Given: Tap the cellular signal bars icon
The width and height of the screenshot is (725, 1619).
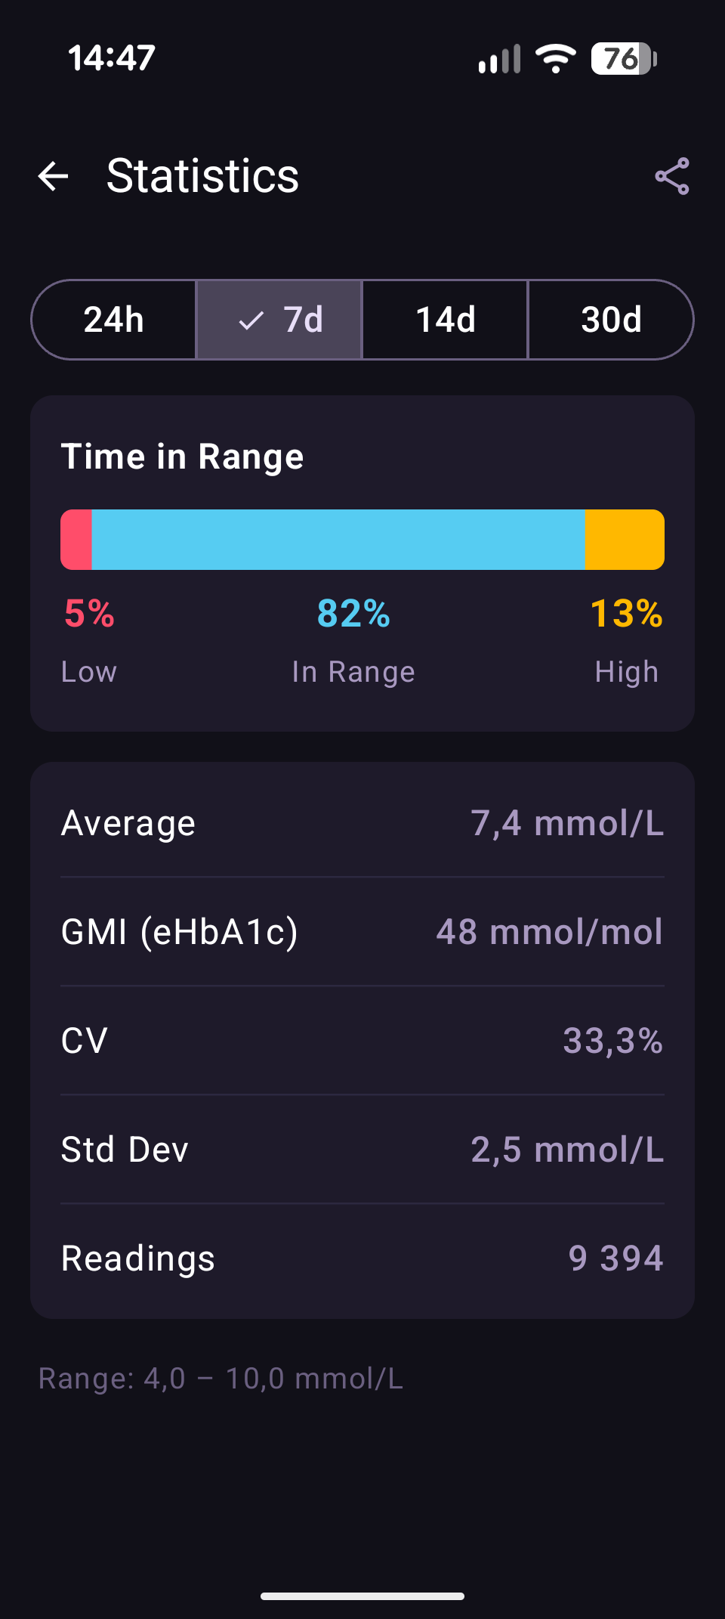Looking at the screenshot, I should [x=499, y=59].
